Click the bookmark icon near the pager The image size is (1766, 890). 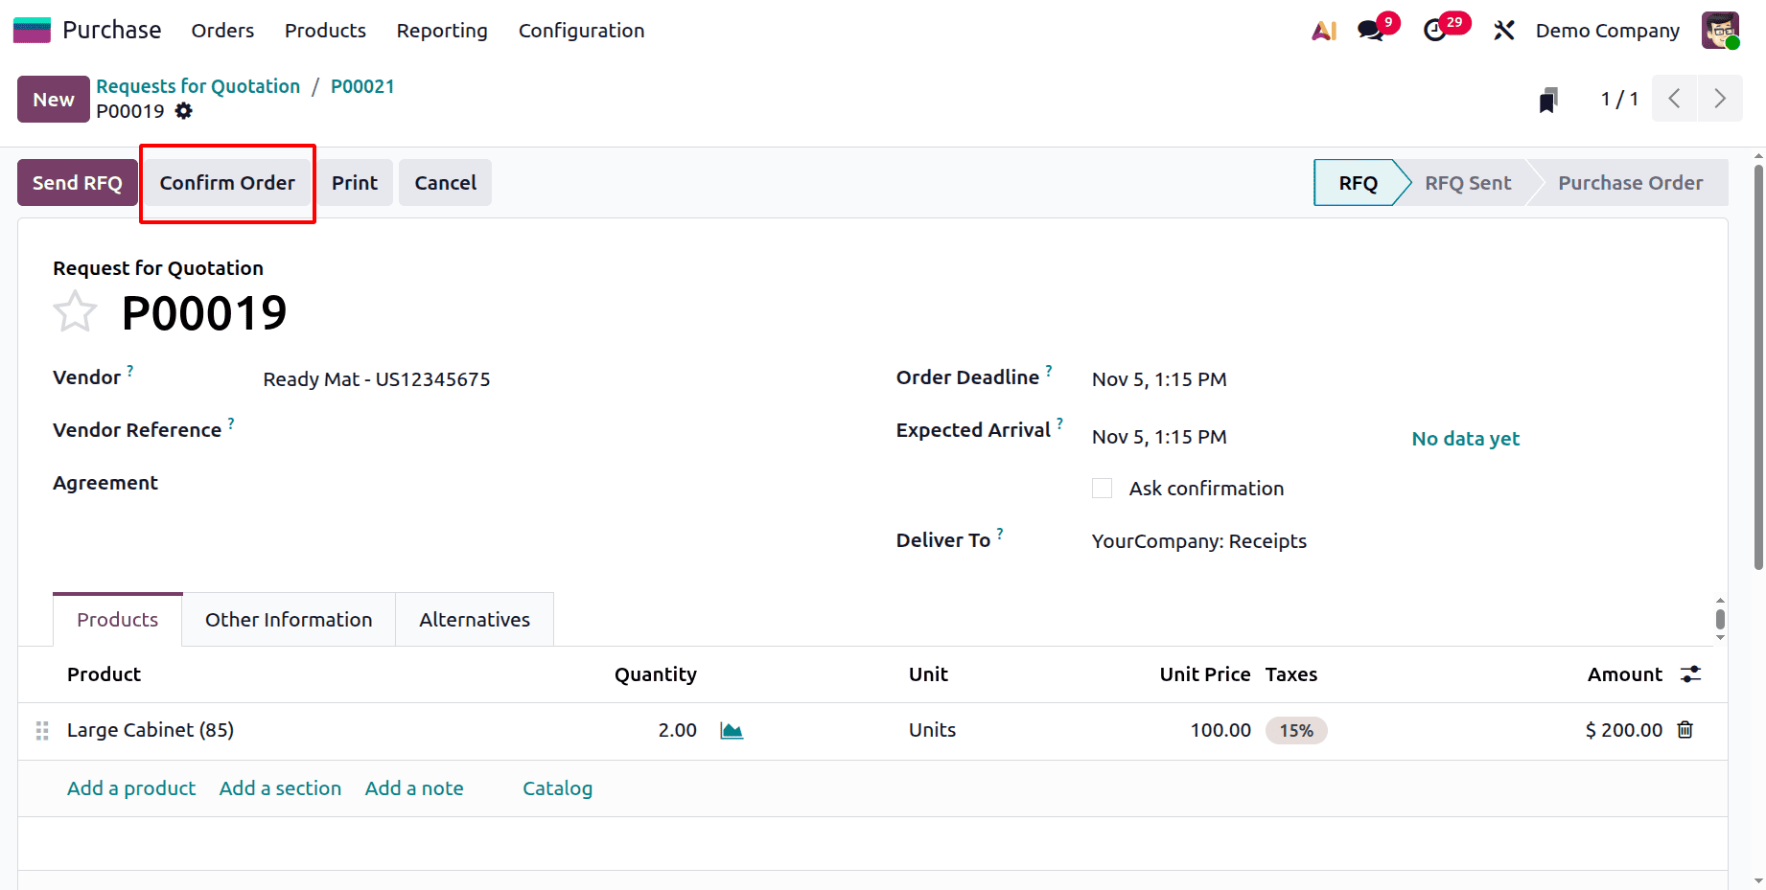click(x=1548, y=99)
